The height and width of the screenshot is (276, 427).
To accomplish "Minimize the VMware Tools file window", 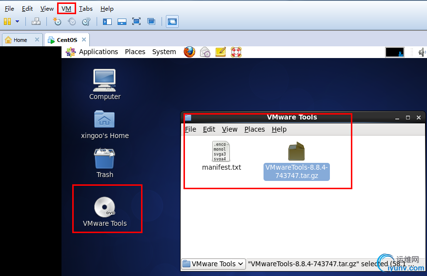I will pos(397,118).
